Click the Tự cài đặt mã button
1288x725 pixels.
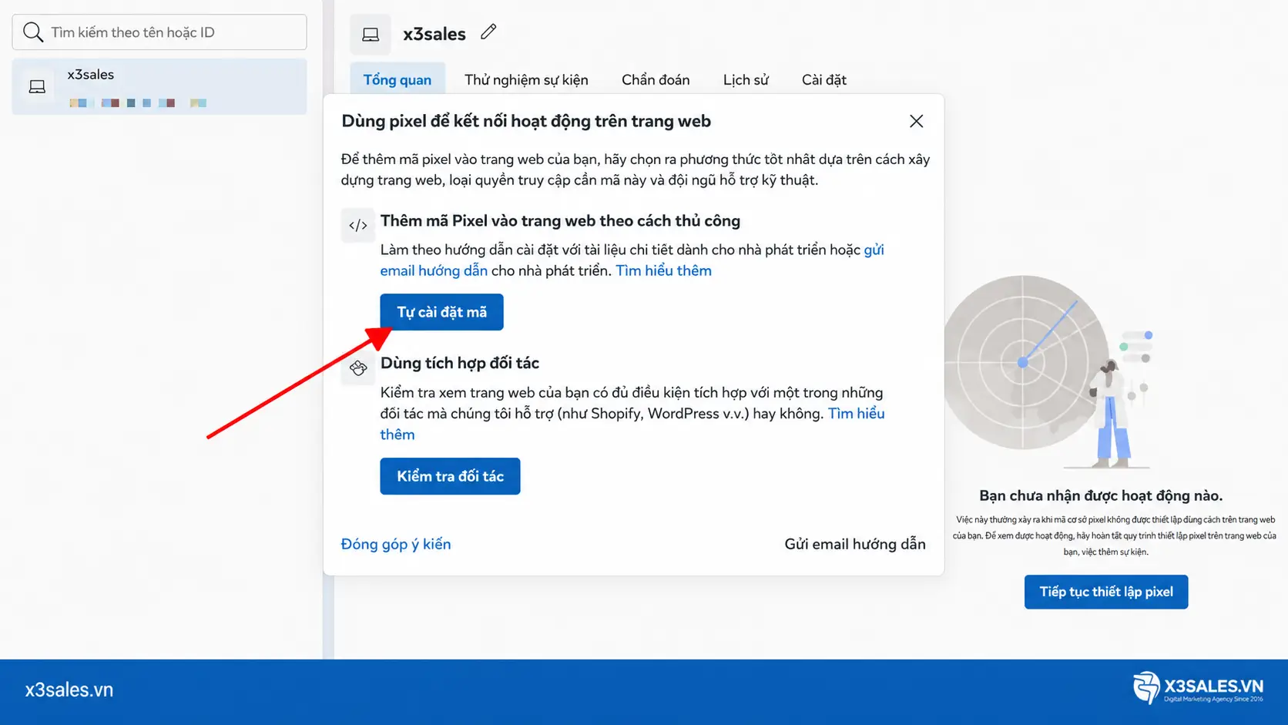[x=441, y=312]
